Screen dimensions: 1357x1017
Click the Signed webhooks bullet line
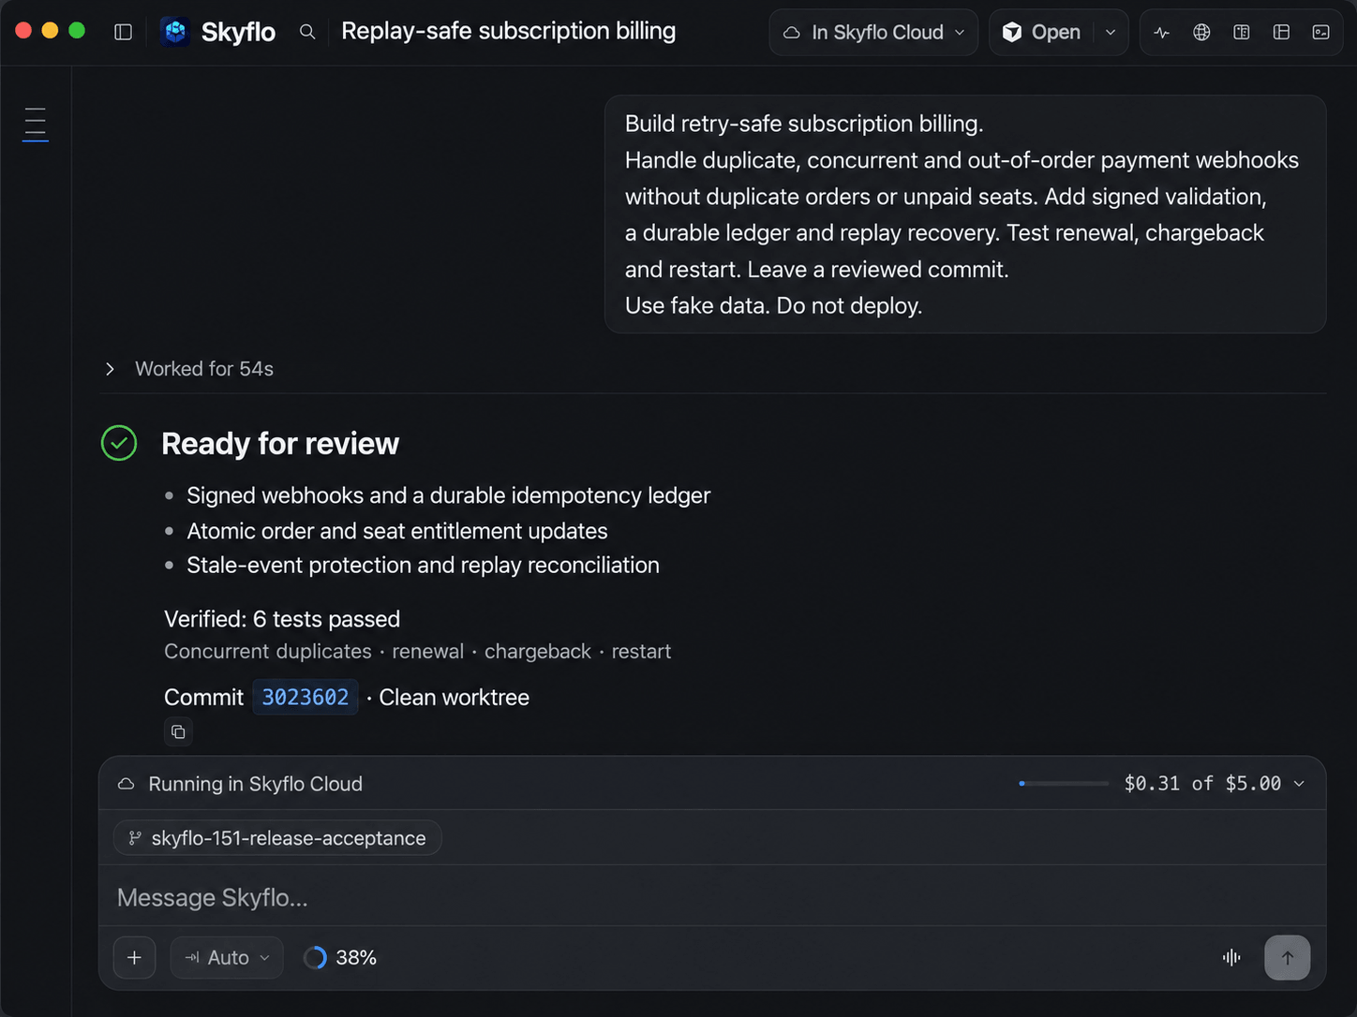[x=449, y=495]
